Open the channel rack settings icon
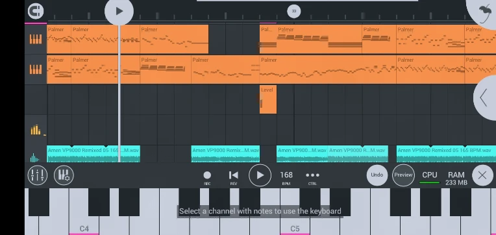496x235 pixels. click(x=64, y=175)
